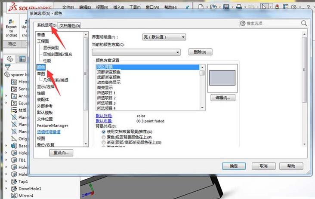Open the 默认布景 link
315x199 pixels.
click(104, 121)
